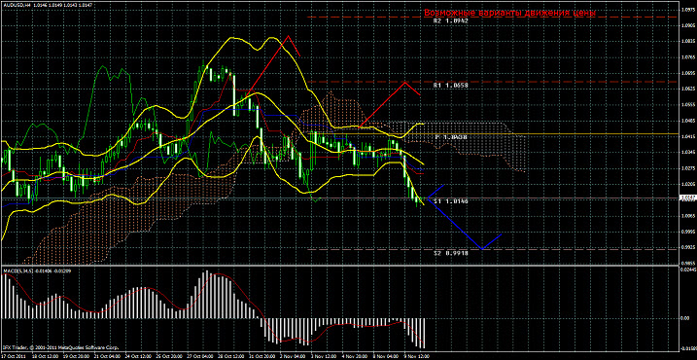Click the 1.0975 price axis value
Screen dimensions: 697x360
[x=688, y=9]
